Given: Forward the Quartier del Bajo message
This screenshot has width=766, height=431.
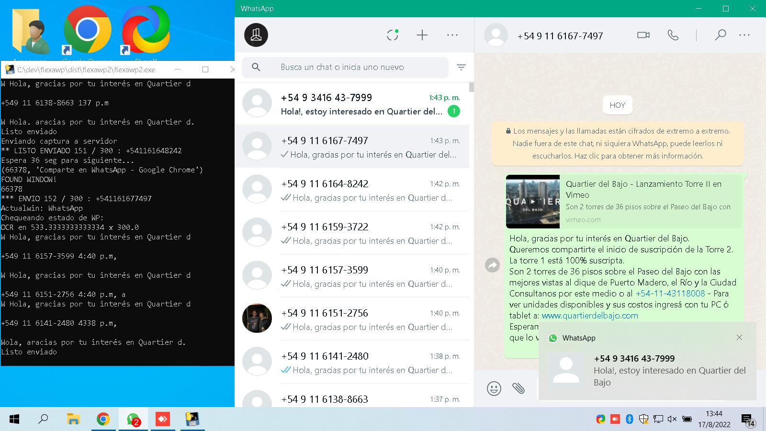Looking at the screenshot, I should tap(492, 265).
